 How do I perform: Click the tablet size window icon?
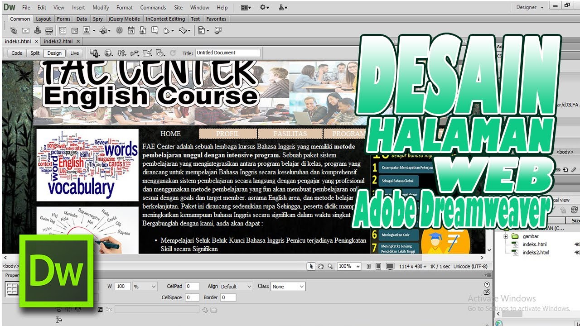coord(378,266)
